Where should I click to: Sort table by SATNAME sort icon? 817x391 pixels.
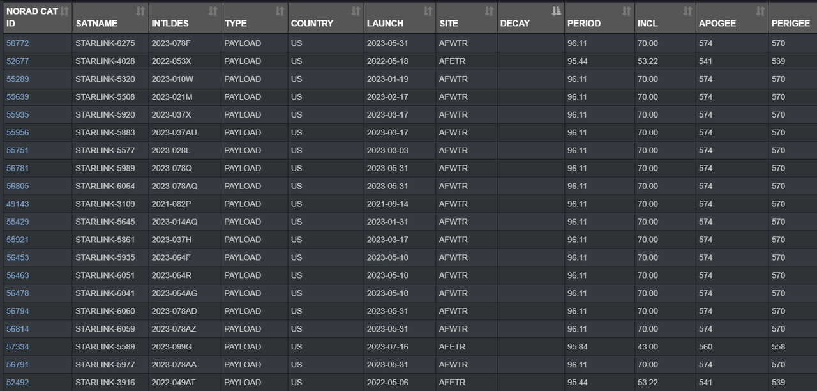click(140, 11)
